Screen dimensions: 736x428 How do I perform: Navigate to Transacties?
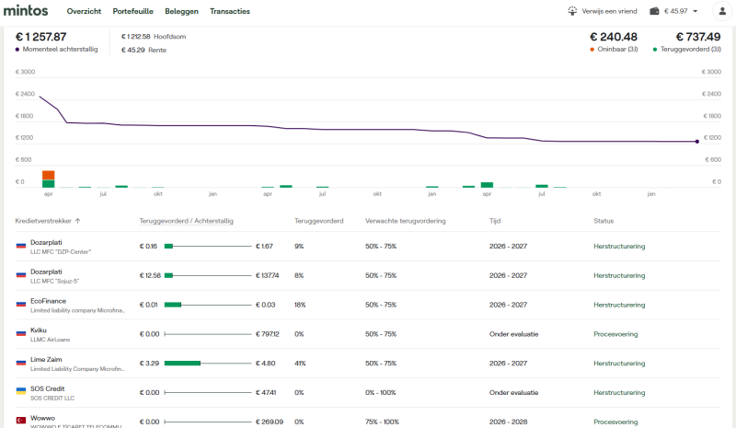(x=230, y=11)
